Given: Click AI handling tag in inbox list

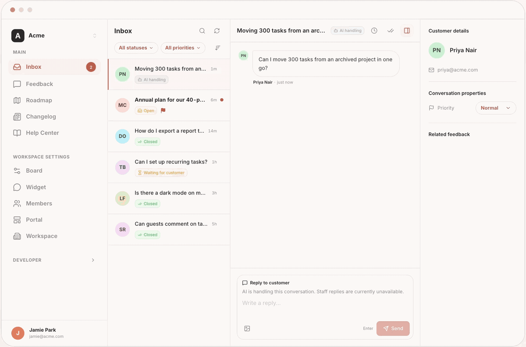Looking at the screenshot, I should (152, 80).
